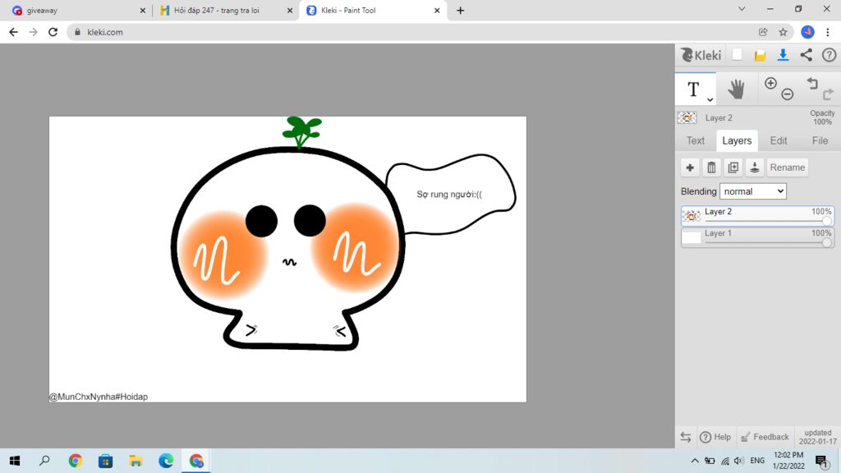
Task: Delete the layer using trash icon
Action: pos(711,168)
